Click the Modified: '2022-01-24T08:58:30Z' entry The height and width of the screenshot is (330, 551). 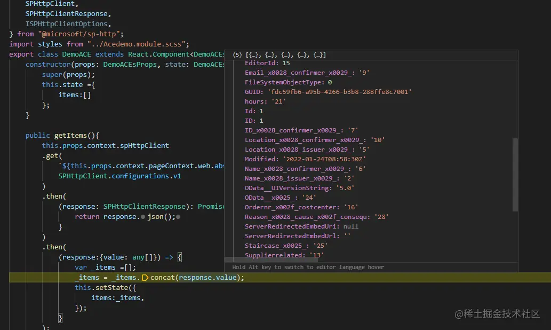click(x=305, y=159)
